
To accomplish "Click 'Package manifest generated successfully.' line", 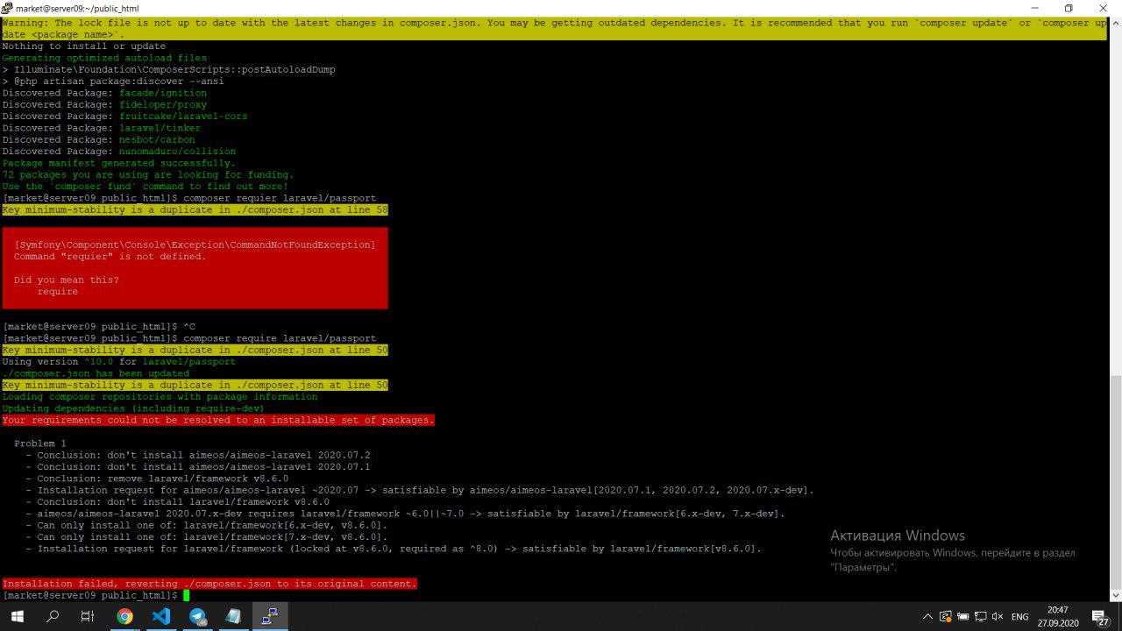I will (119, 163).
